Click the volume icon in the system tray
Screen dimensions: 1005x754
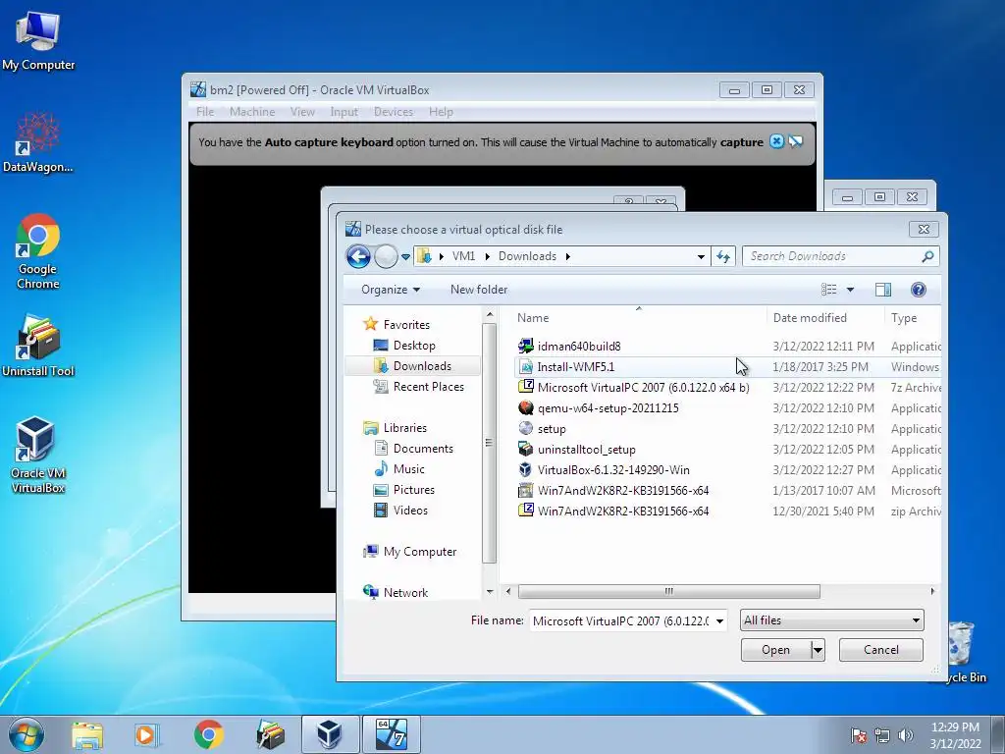(x=906, y=735)
